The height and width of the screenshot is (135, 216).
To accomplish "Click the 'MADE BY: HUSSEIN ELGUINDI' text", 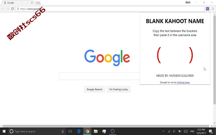I will point(175,76).
